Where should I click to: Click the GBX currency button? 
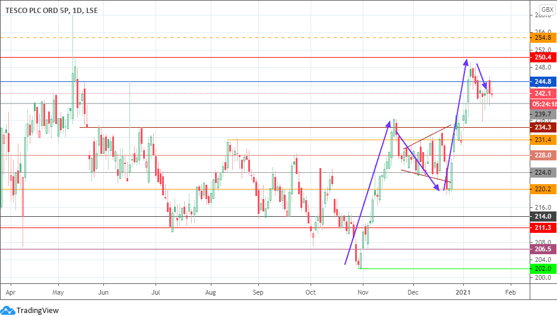pos(547,10)
